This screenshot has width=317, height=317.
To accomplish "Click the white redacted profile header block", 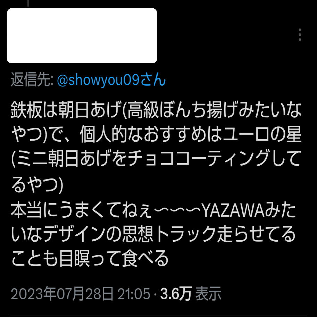I will [82, 36].
